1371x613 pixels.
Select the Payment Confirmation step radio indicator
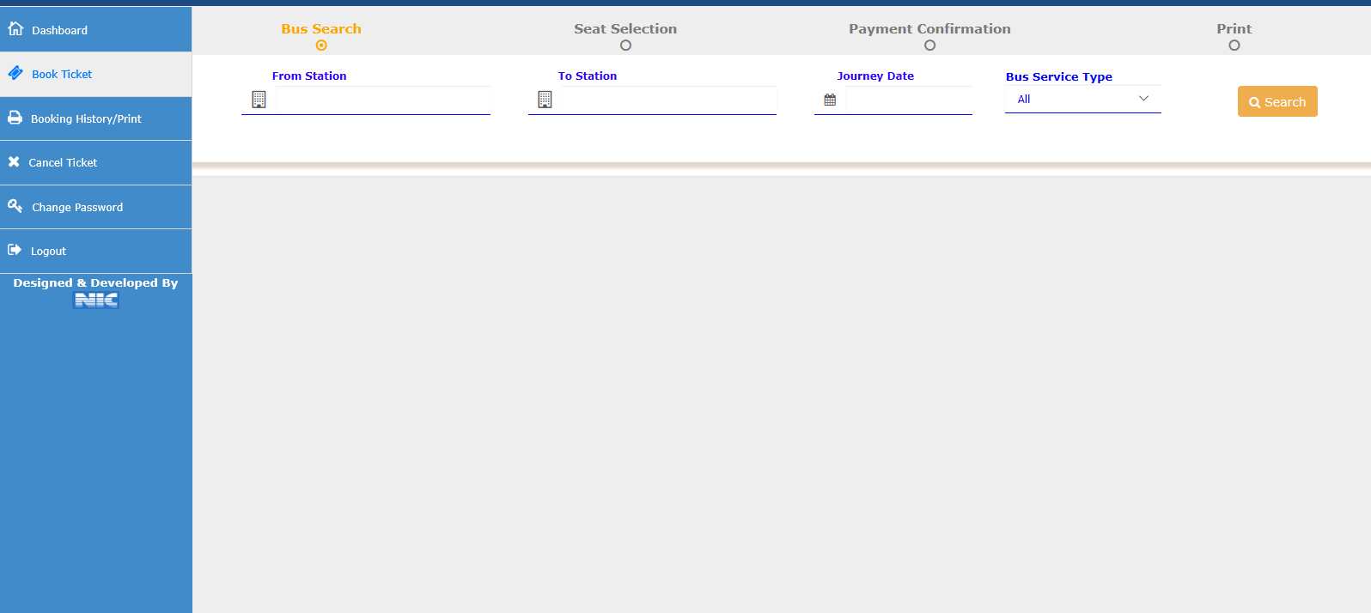(929, 46)
